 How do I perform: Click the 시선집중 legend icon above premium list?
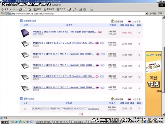click(x=129, y=21)
